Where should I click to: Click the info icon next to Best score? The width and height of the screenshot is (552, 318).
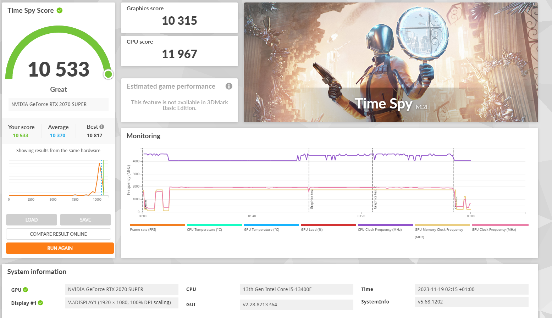click(102, 126)
